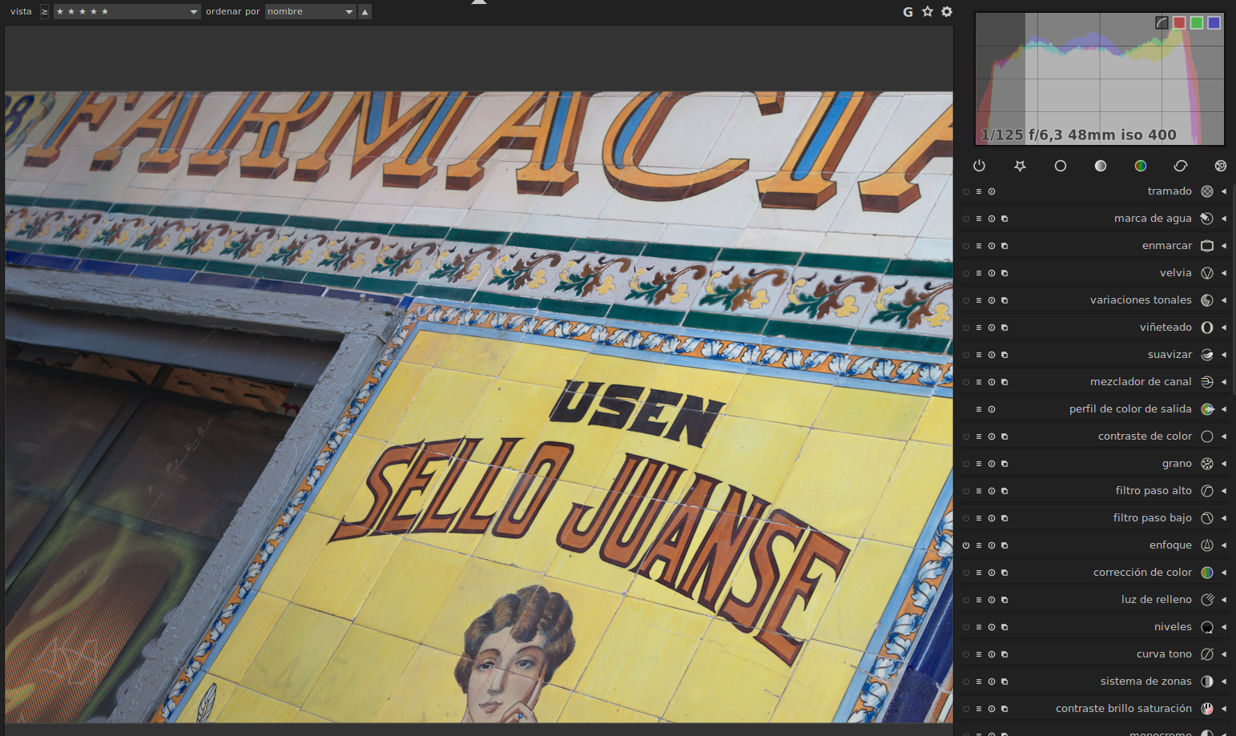Click the pharmacy tile photo in the center view
The width and height of the screenshot is (1236, 736).
[x=479, y=407]
